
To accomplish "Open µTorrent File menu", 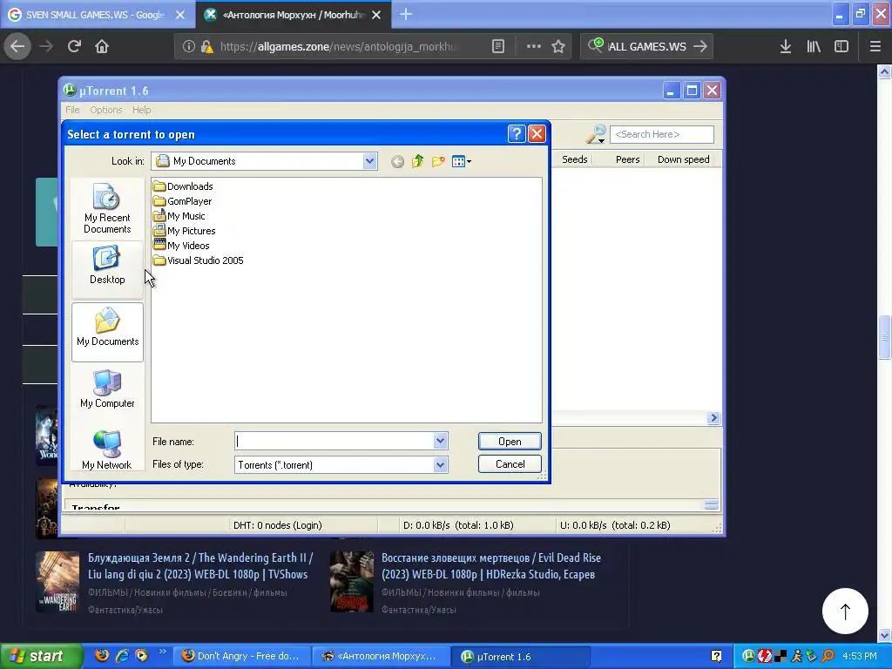I will point(72,110).
